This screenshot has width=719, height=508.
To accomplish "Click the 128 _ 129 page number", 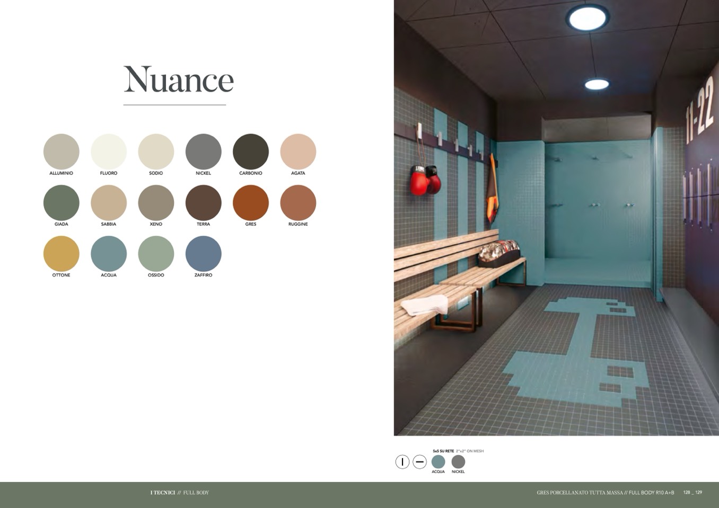I will click(x=692, y=493).
